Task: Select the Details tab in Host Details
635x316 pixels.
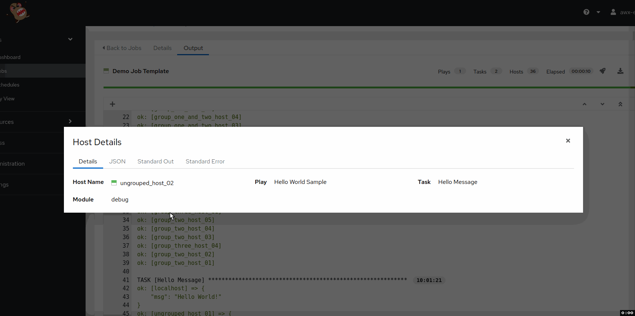Action: click(x=88, y=162)
